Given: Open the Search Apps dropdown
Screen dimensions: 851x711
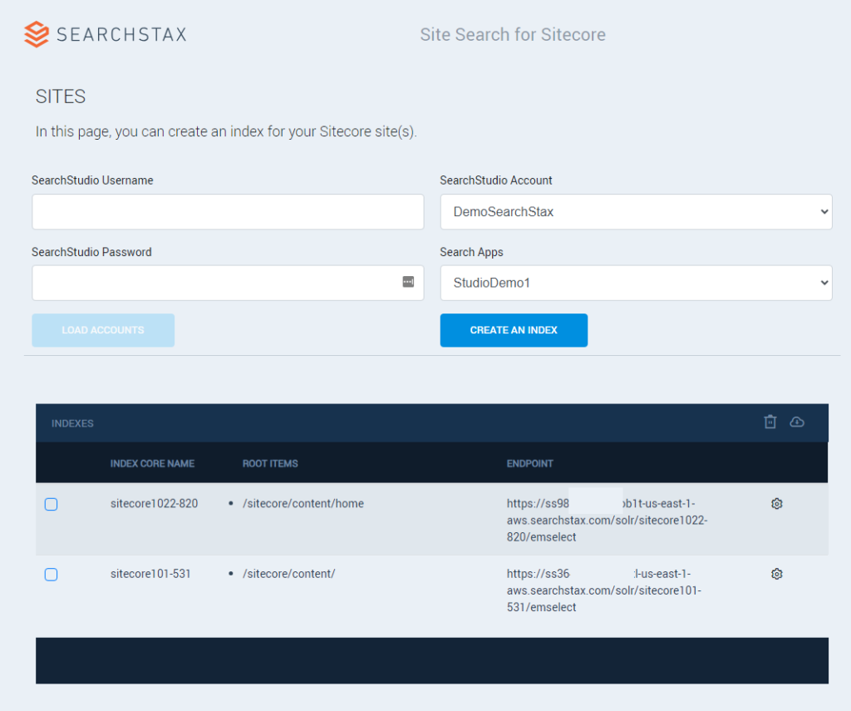Looking at the screenshot, I should pos(636,283).
